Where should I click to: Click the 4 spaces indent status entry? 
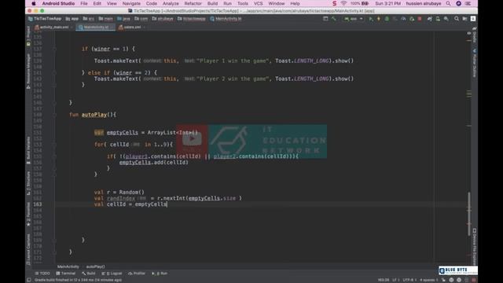(429, 280)
